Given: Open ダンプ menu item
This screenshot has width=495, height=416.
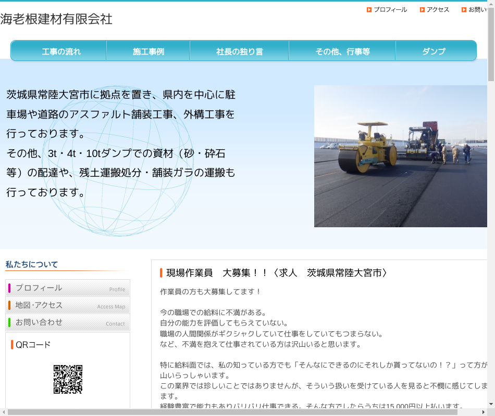Looking at the screenshot, I should click(x=434, y=51).
